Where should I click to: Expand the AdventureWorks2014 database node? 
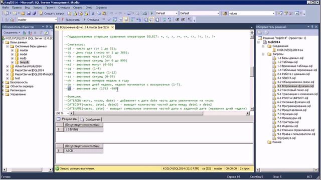pos(8,66)
